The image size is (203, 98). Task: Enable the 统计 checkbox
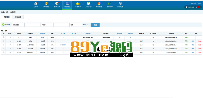(x=87, y=24)
